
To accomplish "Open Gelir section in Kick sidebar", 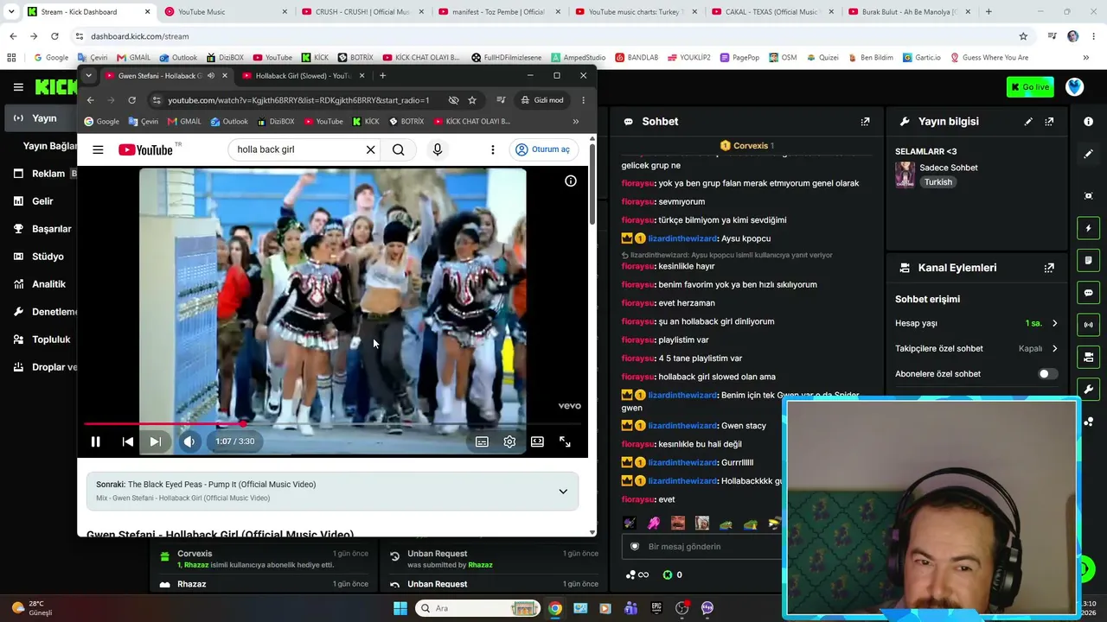I will (42, 201).
